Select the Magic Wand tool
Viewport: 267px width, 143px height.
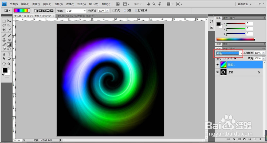[x=9, y=26]
